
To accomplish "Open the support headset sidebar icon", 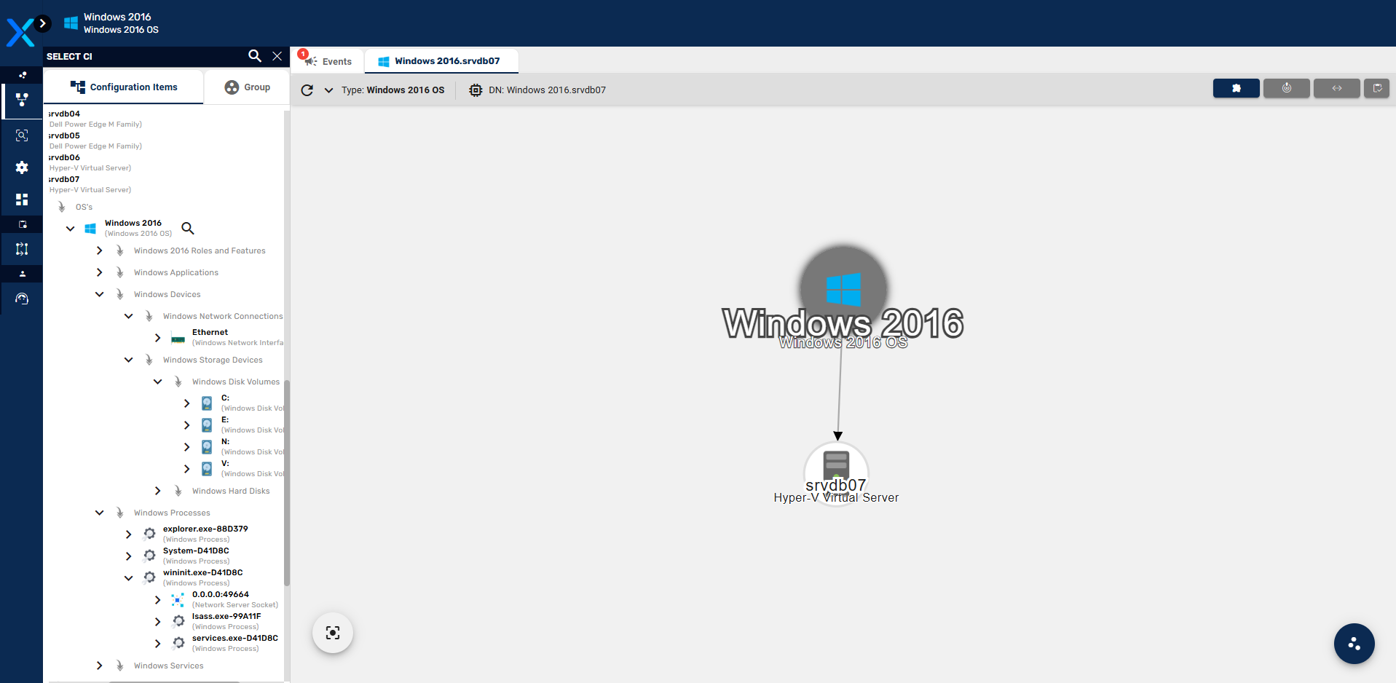I will click(x=22, y=299).
